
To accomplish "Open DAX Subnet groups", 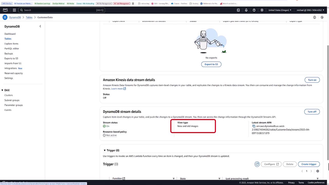I will 12,100.
